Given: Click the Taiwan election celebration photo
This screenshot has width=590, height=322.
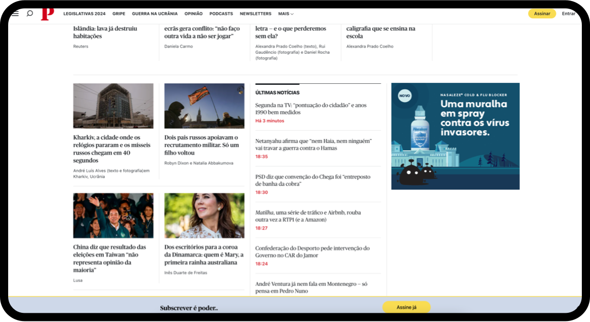Looking at the screenshot, I should point(113,215).
